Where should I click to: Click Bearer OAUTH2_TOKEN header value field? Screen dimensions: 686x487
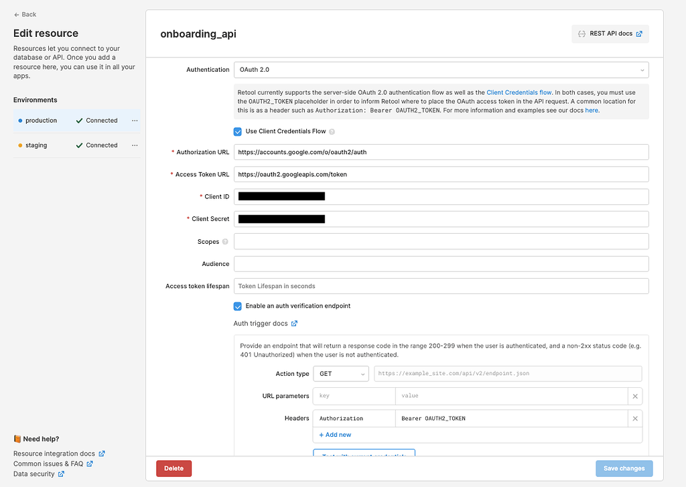tap(511, 419)
